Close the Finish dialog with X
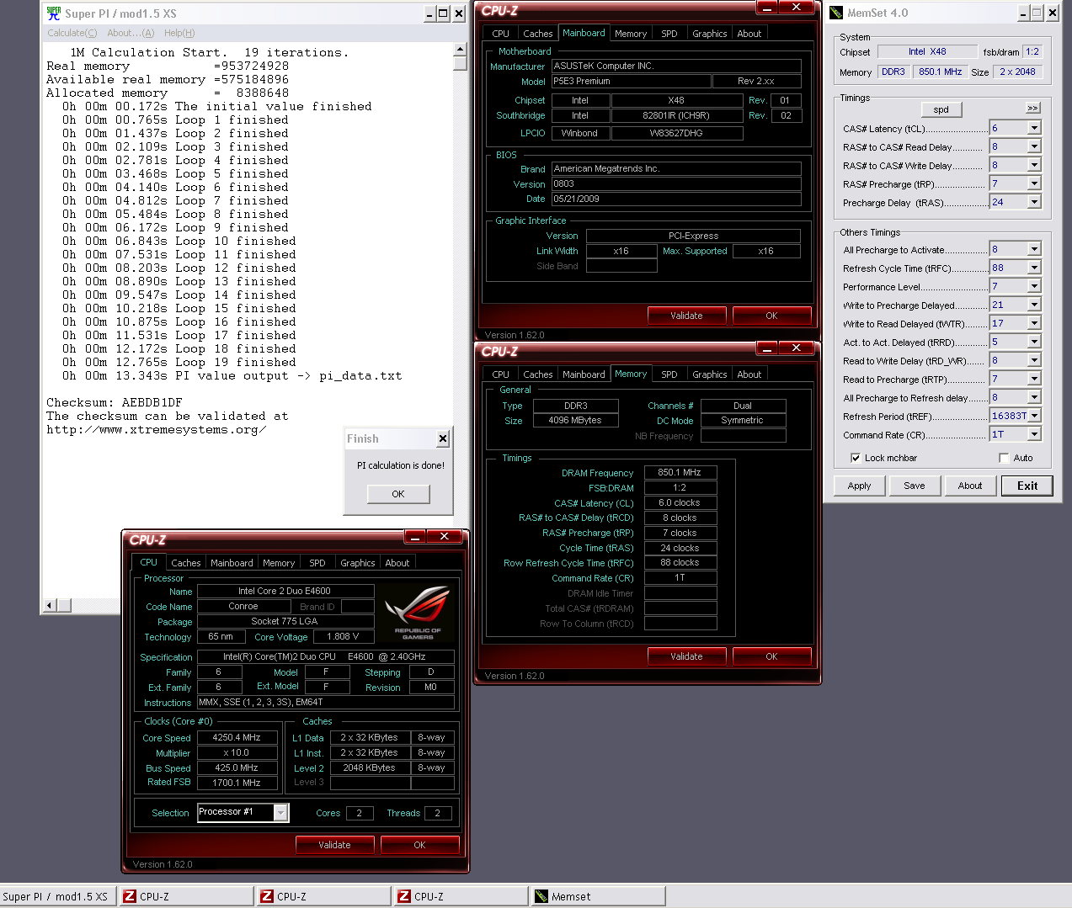The height and width of the screenshot is (908, 1072). [x=443, y=438]
